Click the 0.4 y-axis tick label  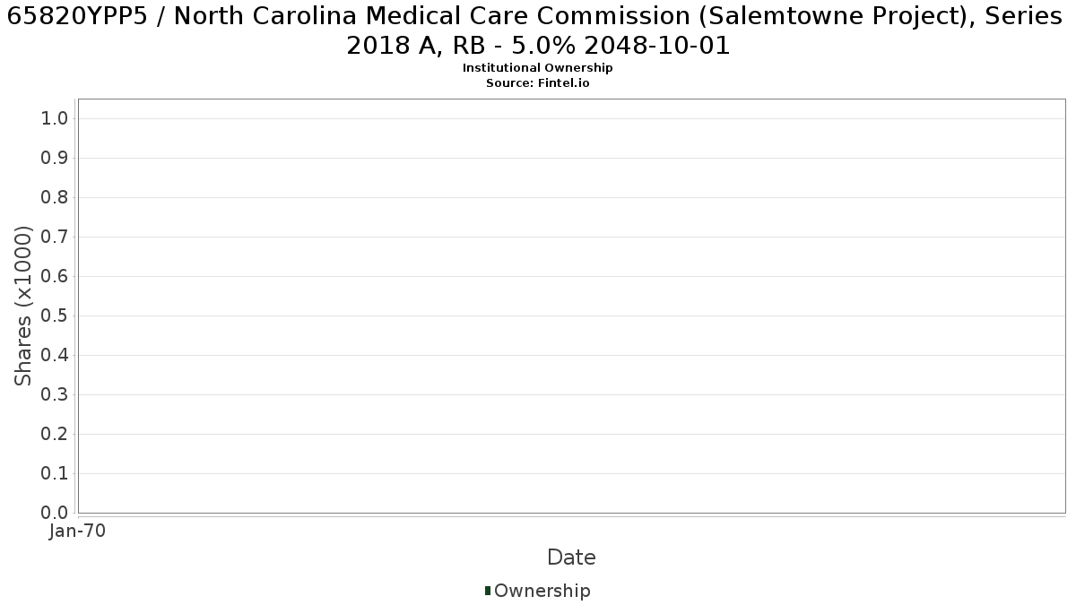pos(56,356)
